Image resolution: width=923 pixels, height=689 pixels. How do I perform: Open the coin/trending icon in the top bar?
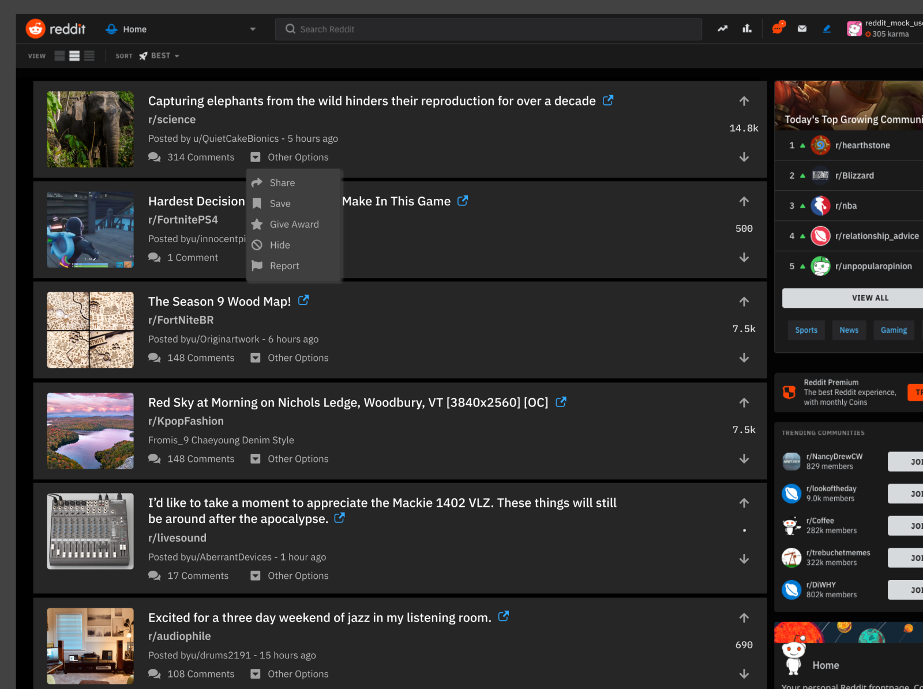(722, 28)
